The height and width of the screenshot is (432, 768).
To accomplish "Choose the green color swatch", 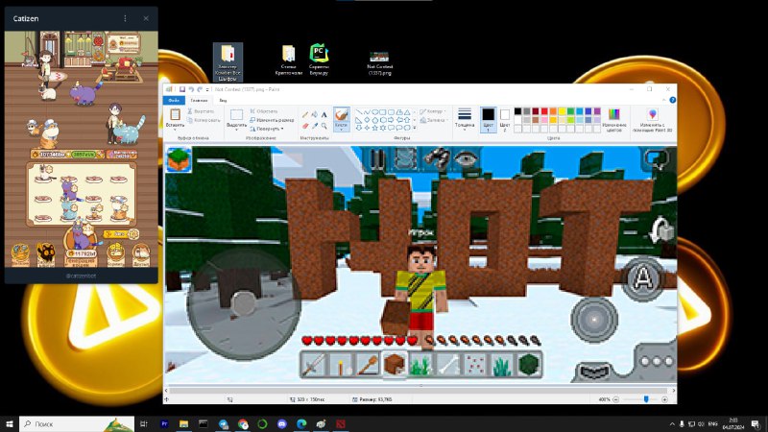I will [x=570, y=111].
